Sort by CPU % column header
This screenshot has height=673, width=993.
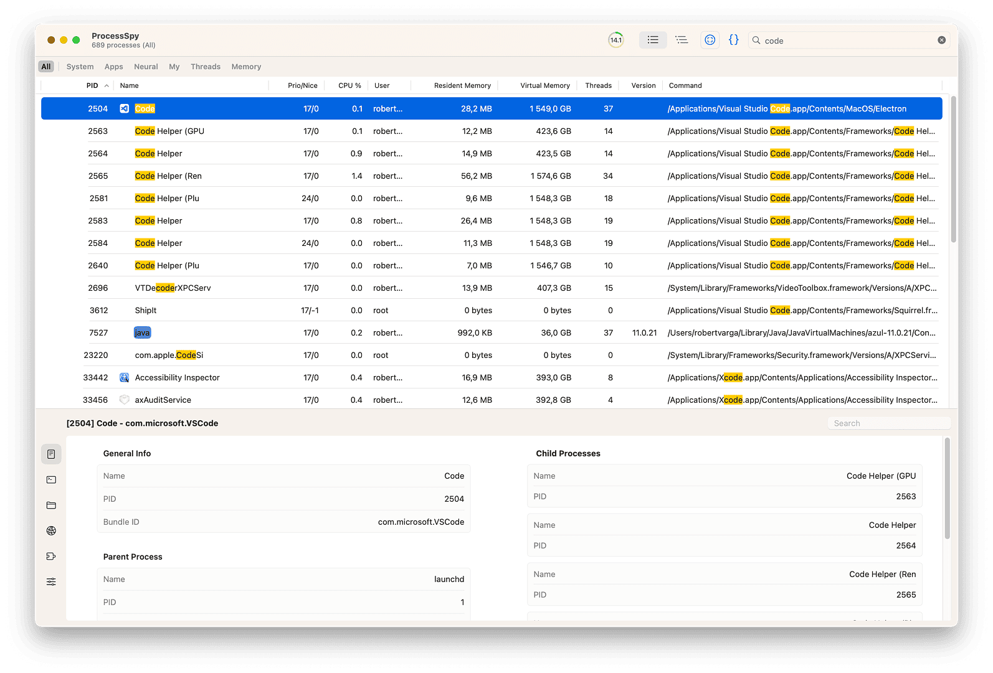[349, 86]
